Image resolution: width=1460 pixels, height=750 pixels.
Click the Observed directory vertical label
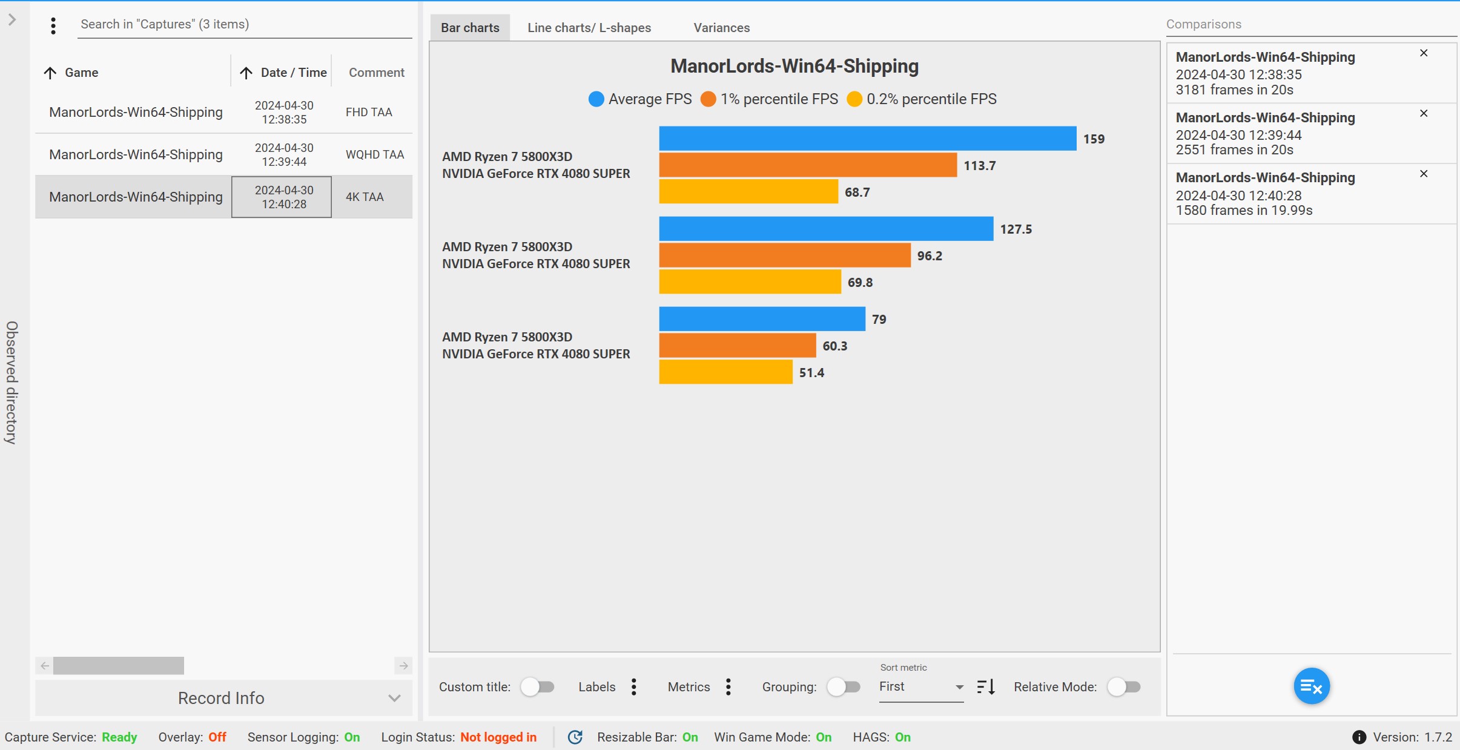tap(12, 383)
